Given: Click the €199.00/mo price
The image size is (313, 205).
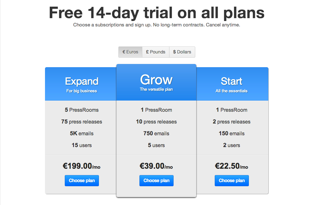Looking at the screenshot, I should pos(82,166).
